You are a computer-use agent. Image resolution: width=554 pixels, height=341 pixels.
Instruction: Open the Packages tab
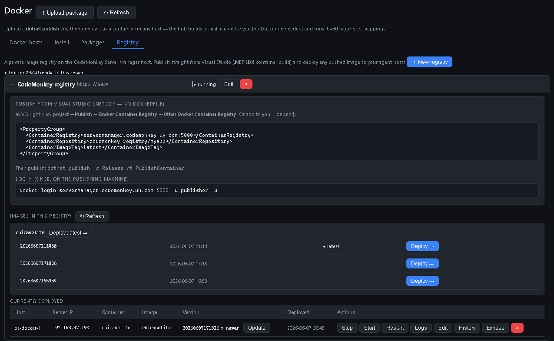[93, 43]
